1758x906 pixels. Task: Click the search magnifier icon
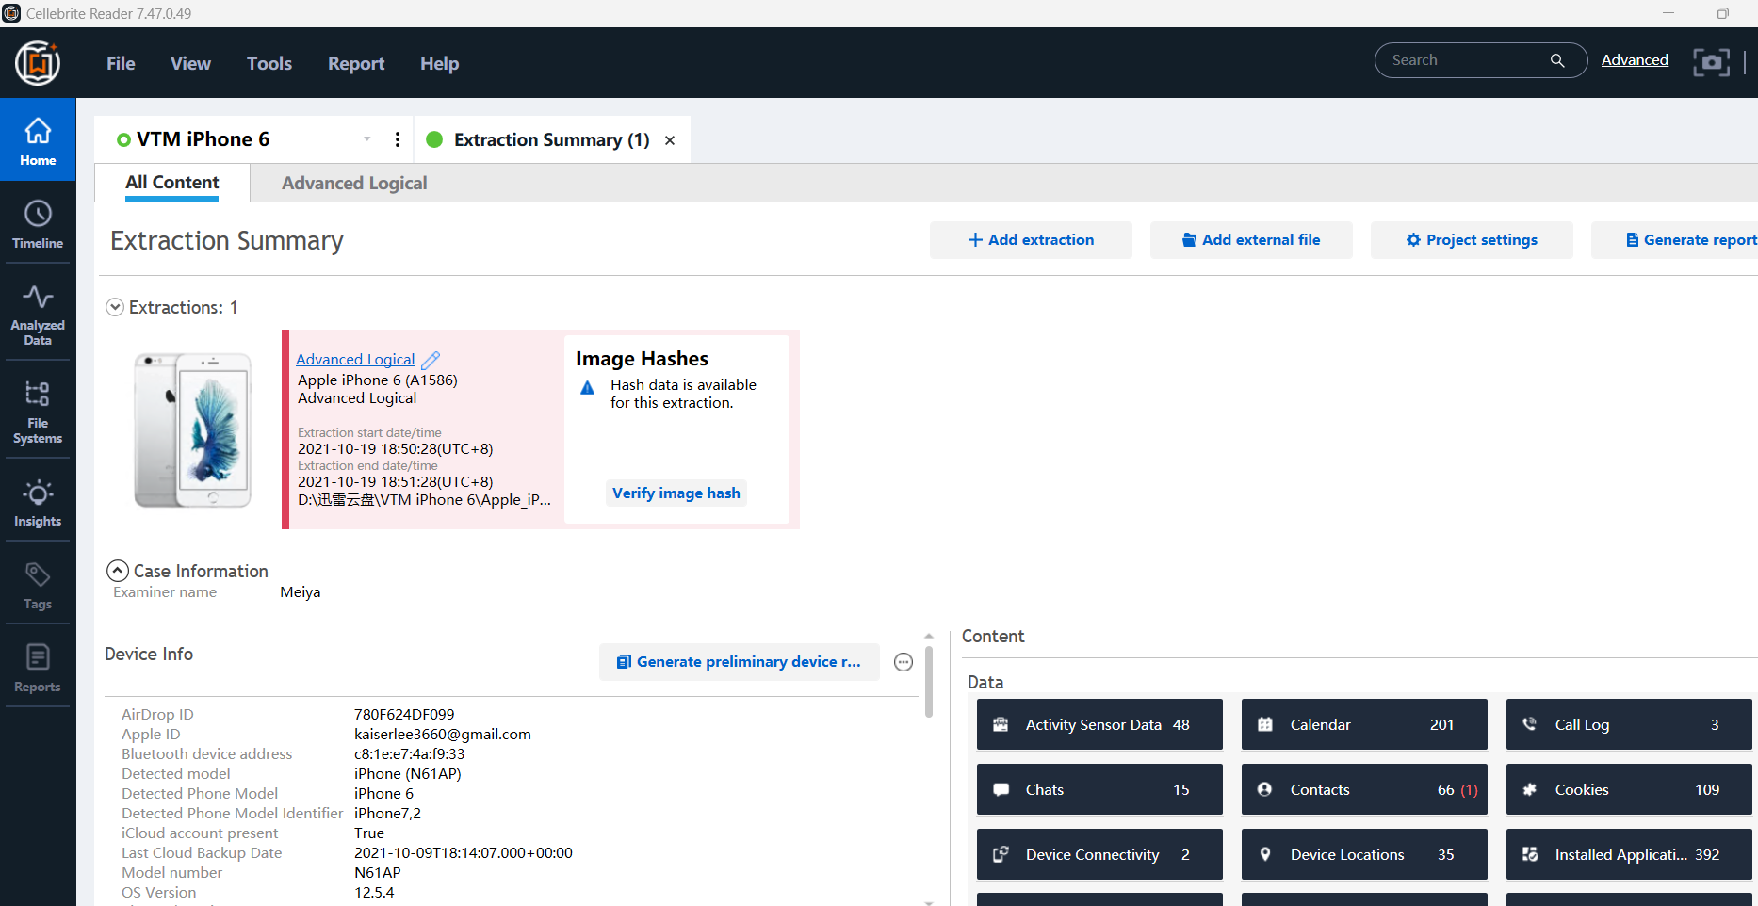(1557, 60)
